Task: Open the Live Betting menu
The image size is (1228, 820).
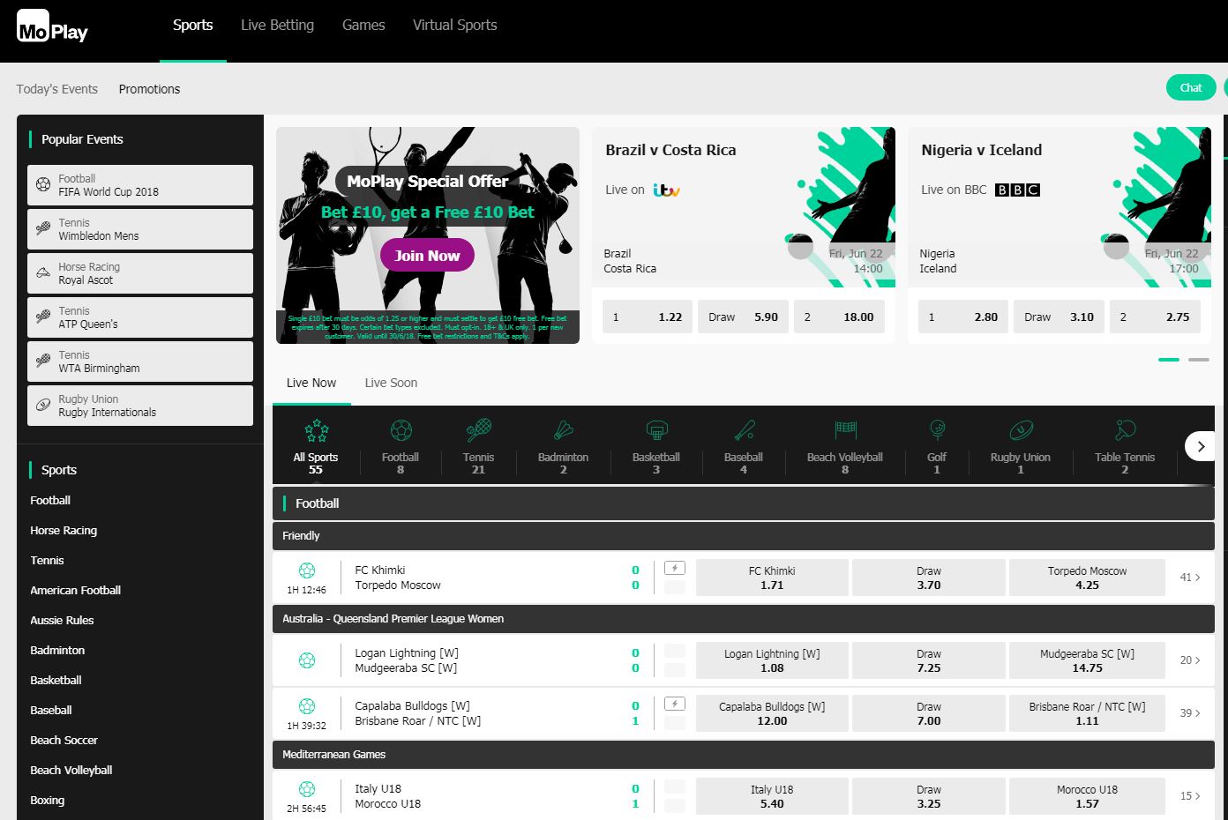Action: (277, 25)
